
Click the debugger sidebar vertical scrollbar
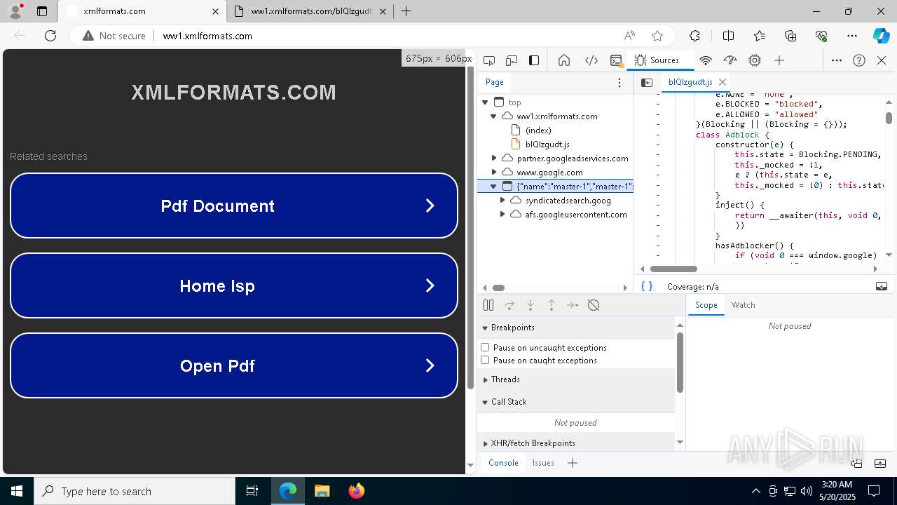(x=680, y=363)
